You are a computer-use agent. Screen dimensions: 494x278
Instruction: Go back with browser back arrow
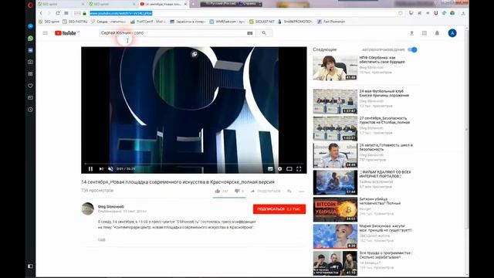(x=41, y=13)
